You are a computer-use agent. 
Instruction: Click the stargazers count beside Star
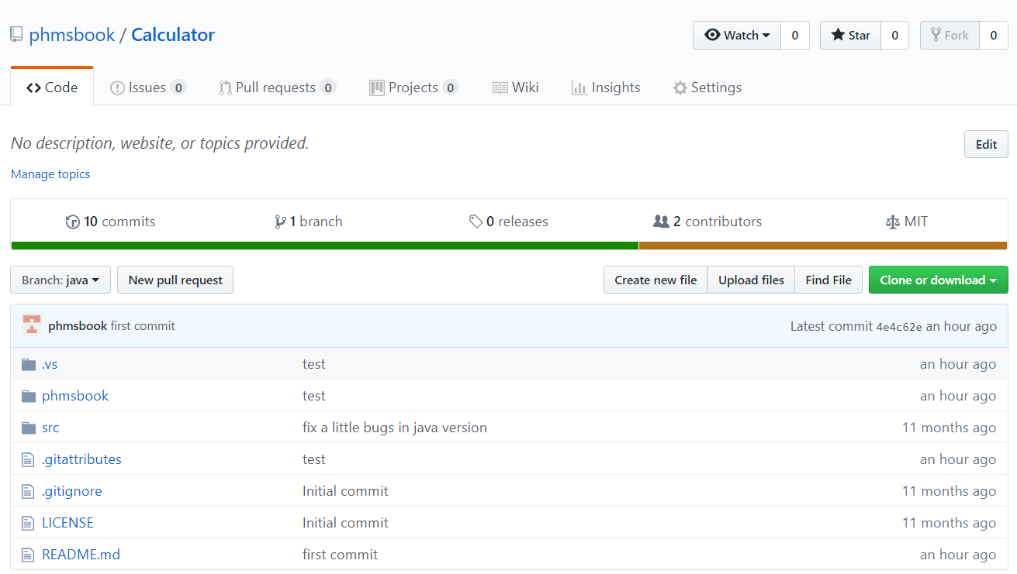(894, 36)
